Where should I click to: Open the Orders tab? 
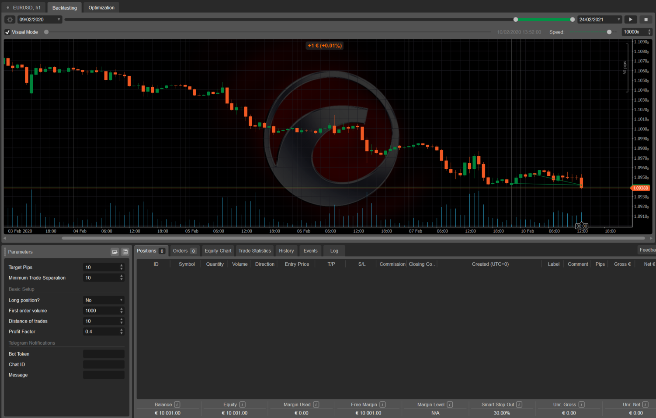184,251
